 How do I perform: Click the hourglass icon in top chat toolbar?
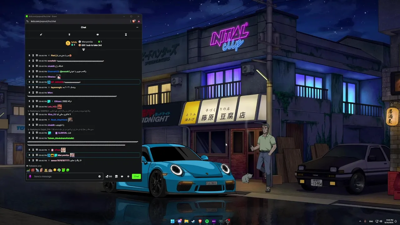pos(126,35)
